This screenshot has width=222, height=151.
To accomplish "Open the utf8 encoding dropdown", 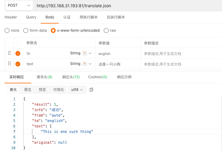I will click(77, 90).
